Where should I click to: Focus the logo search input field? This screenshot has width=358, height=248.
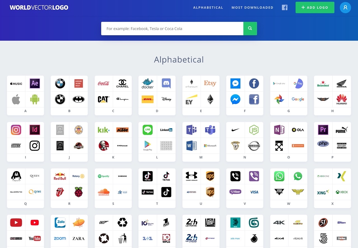(x=172, y=28)
